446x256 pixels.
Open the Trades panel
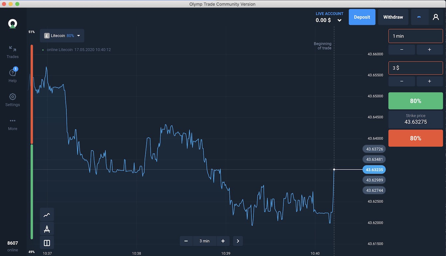click(13, 52)
